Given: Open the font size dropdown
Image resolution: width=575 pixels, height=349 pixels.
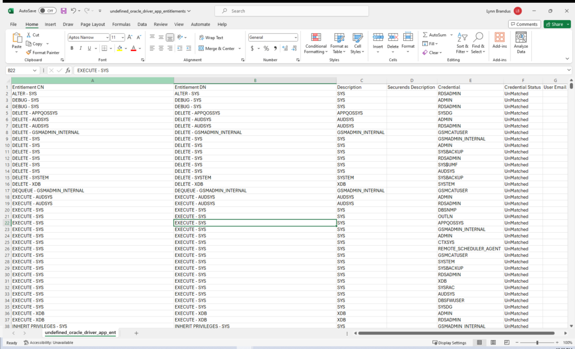Looking at the screenshot, I should 122,38.
